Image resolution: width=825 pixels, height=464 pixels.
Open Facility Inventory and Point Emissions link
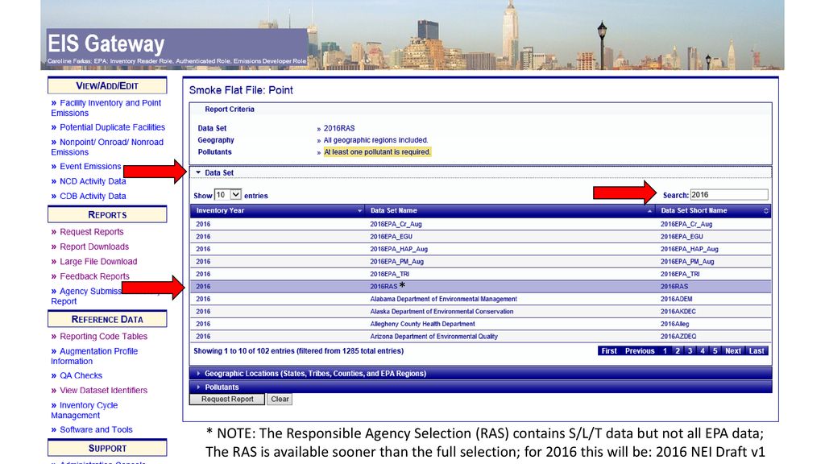click(x=106, y=108)
